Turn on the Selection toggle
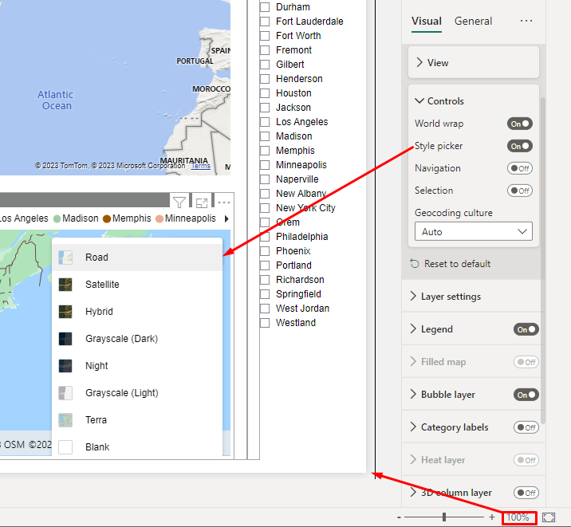This screenshot has height=527, width=571. click(x=520, y=191)
